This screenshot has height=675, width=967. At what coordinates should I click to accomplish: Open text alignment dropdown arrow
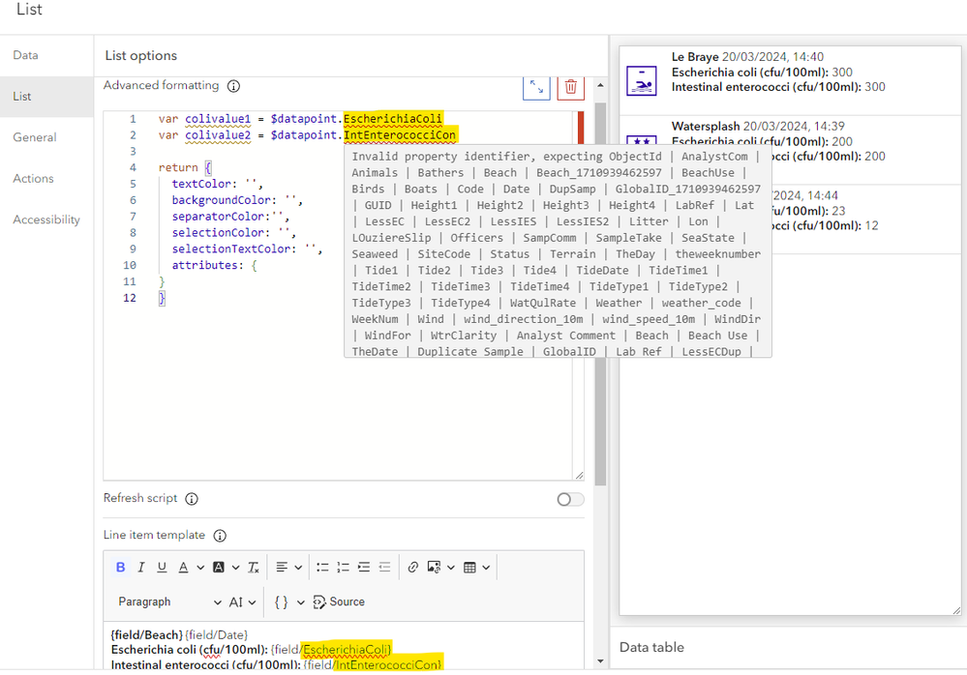coord(298,568)
